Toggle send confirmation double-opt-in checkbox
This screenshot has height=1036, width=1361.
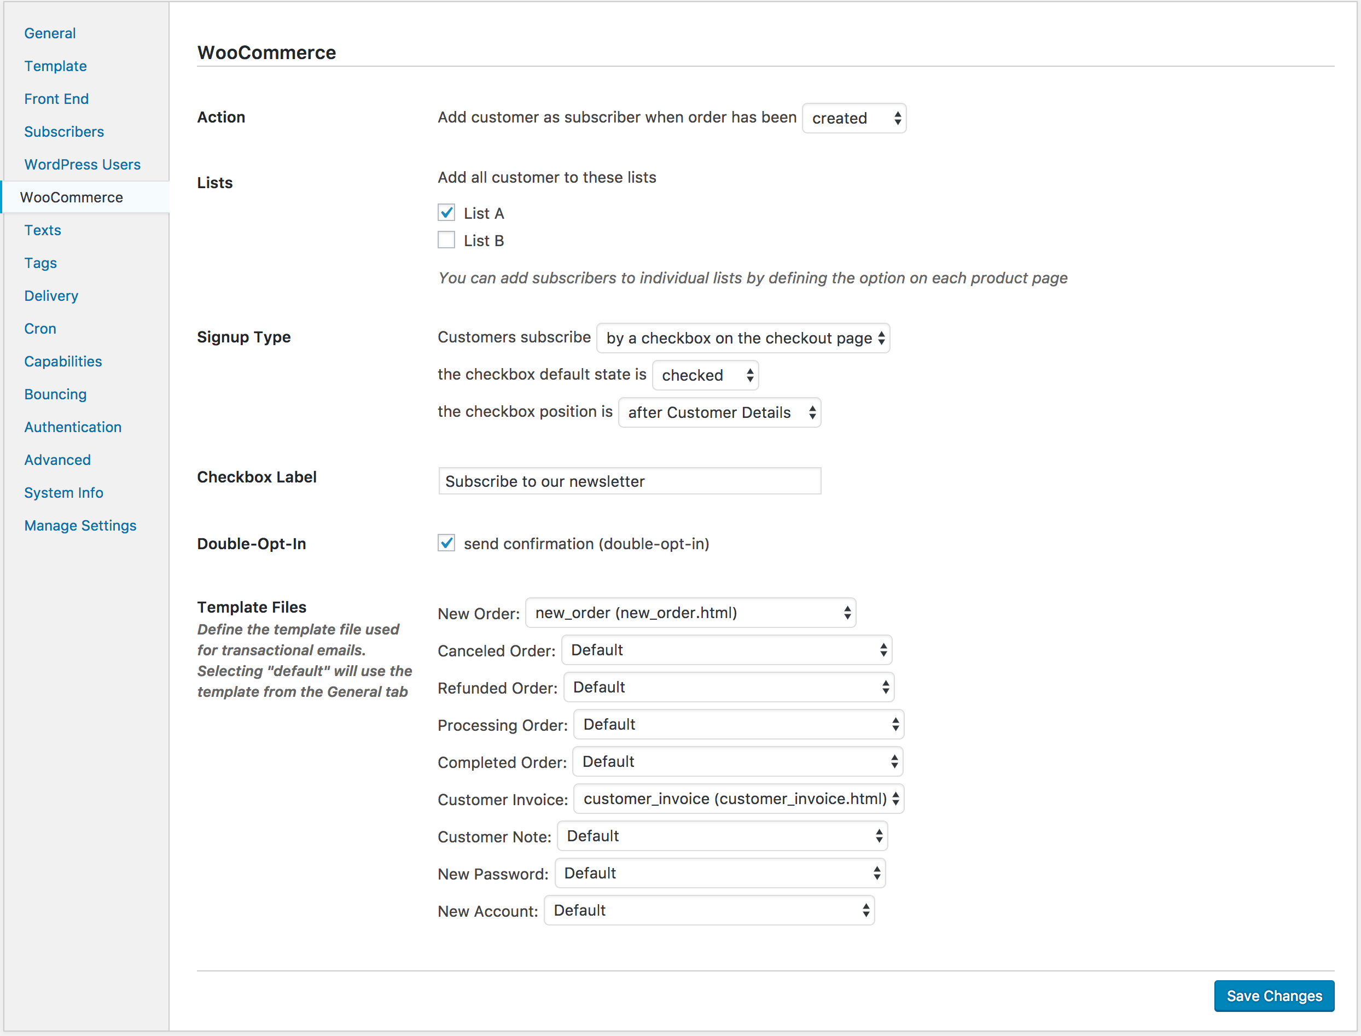(446, 543)
